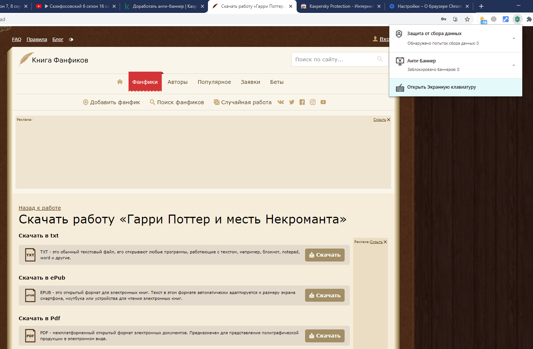This screenshot has height=349, width=533.
Task: Open Открыть Экранную клавиатуру
Action: point(456,88)
